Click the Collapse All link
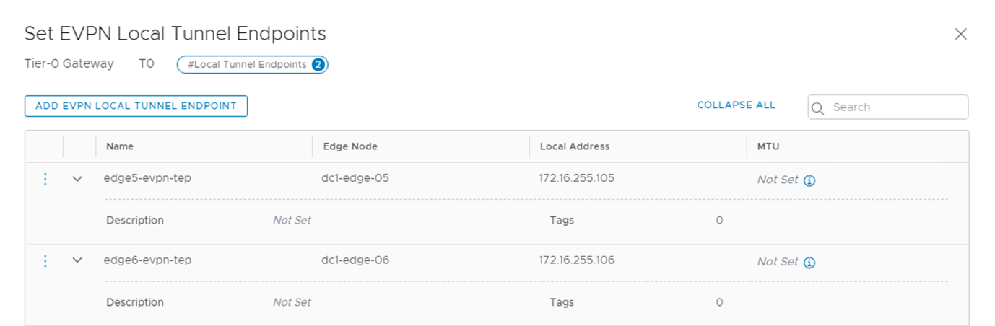This screenshot has width=995, height=326. (x=736, y=105)
